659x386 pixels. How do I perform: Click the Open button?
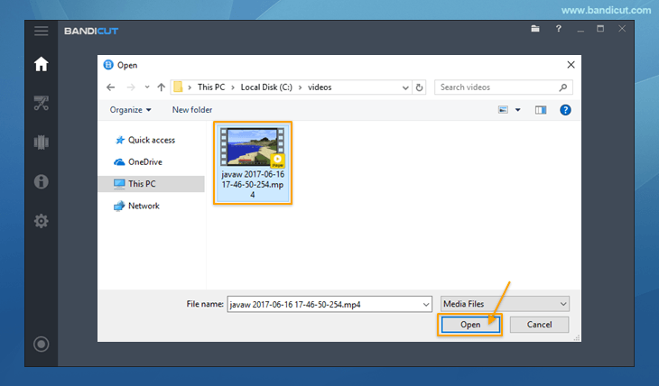click(x=469, y=325)
